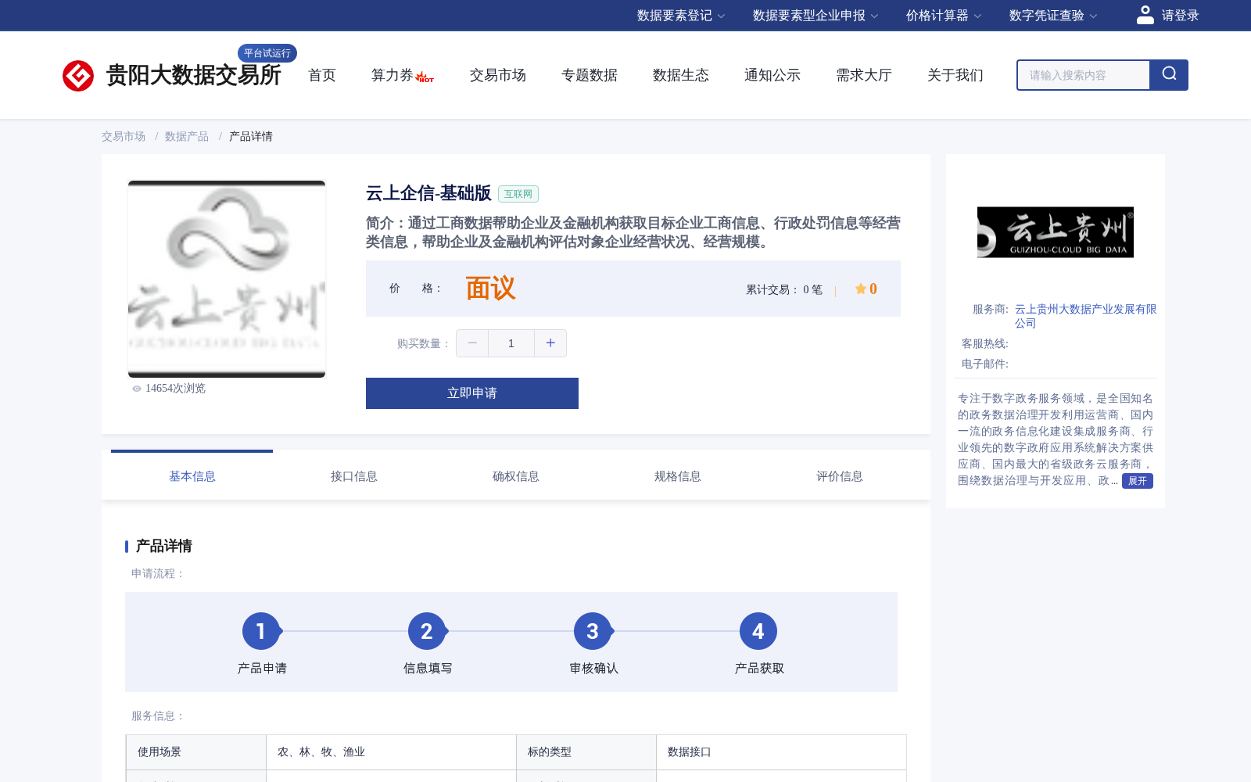The height and width of the screenshot is (782, 1251).
Task: Click the 立即申请 button
Action: coord(472,393)
